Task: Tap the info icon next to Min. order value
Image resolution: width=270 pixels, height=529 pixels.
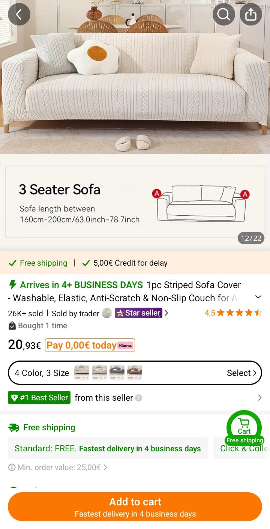Action: pyautogui.click(x=12, y=467)
